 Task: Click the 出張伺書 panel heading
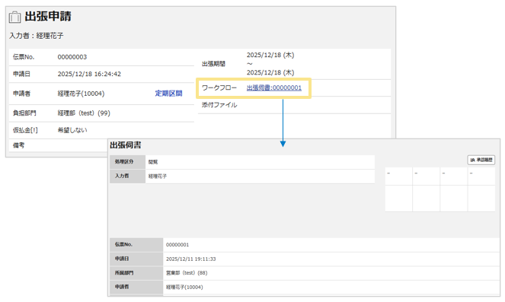click(126, 145)
